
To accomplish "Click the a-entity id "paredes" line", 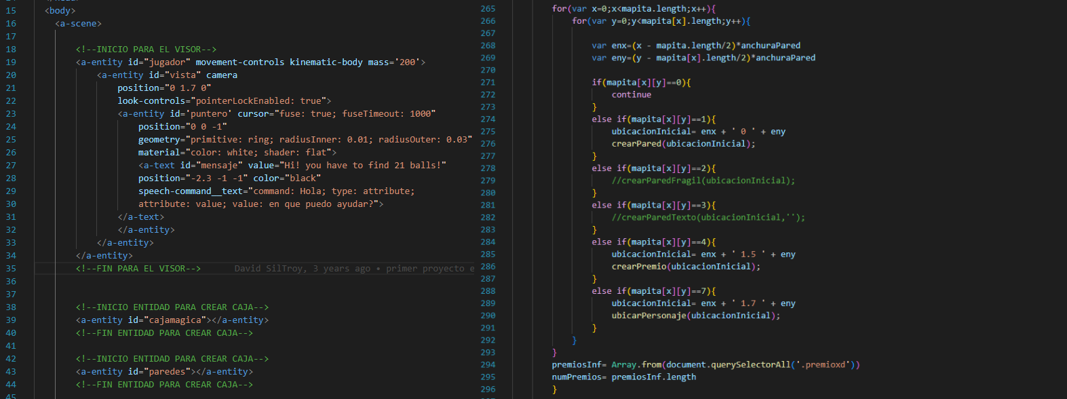I will (165, 372).
